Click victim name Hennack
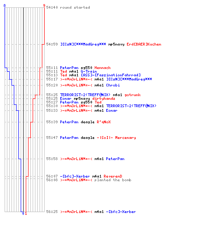This screenshot has width=207, height=230. 103,68
